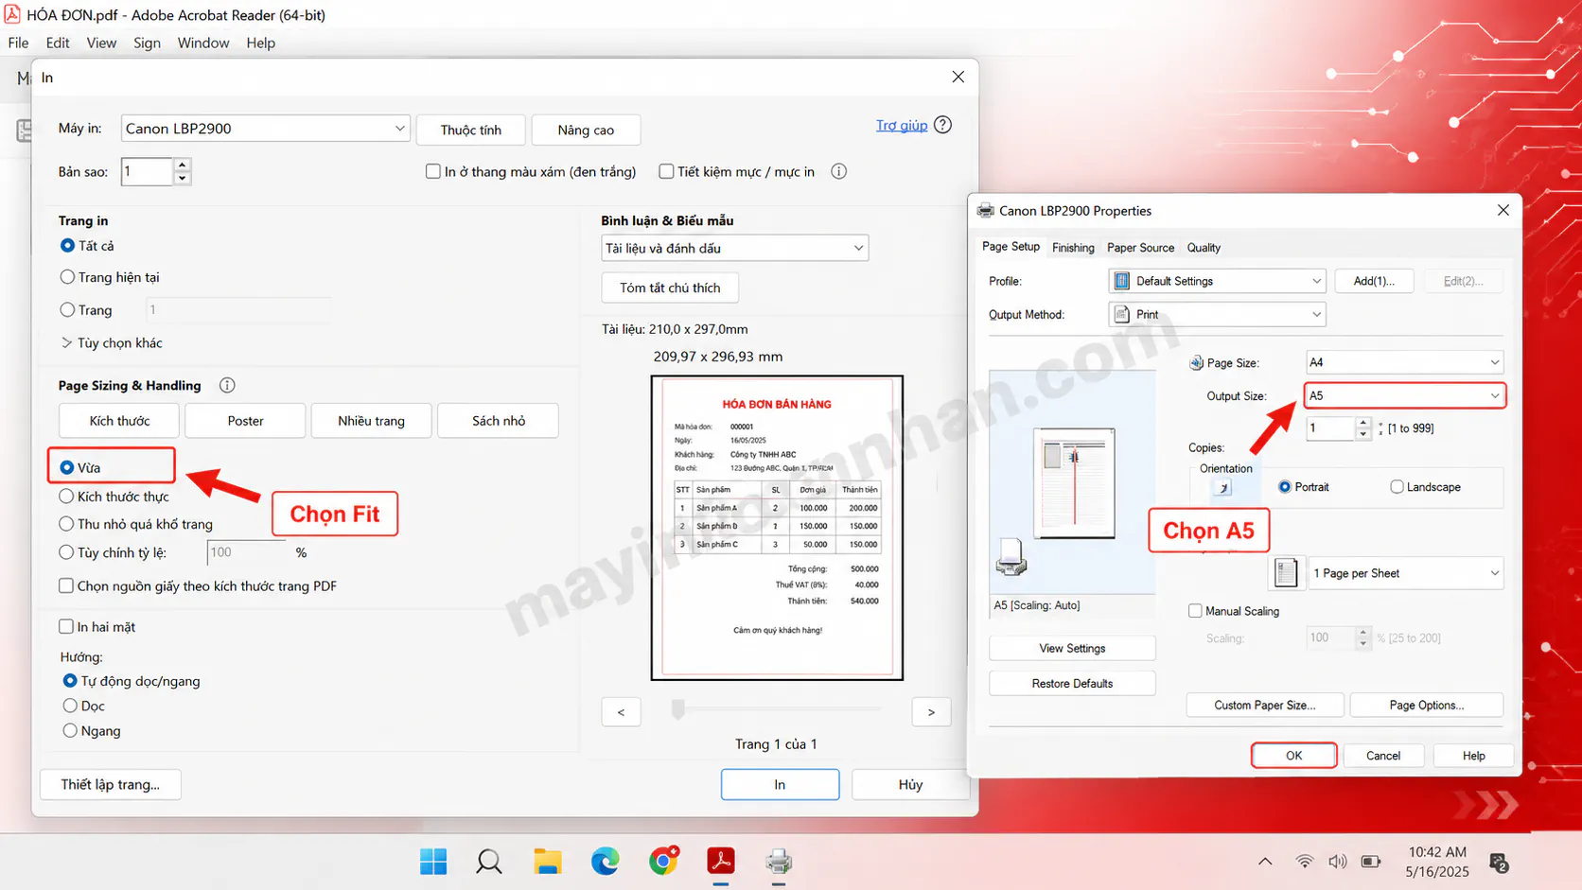Open taskbar Search icon
Viewport: 1582px width, 890px height.
(x=489, y=861)
